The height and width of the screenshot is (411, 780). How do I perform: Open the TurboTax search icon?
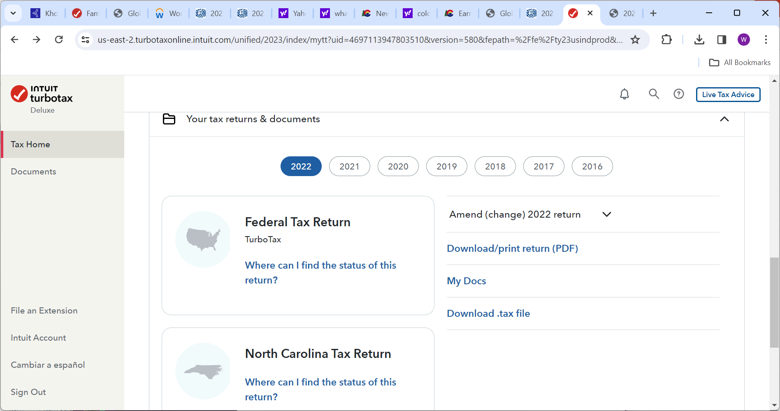pyautogui.click(x=654, y=94)
